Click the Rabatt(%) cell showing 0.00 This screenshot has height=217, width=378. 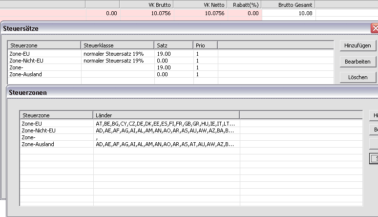coord(244,14)
